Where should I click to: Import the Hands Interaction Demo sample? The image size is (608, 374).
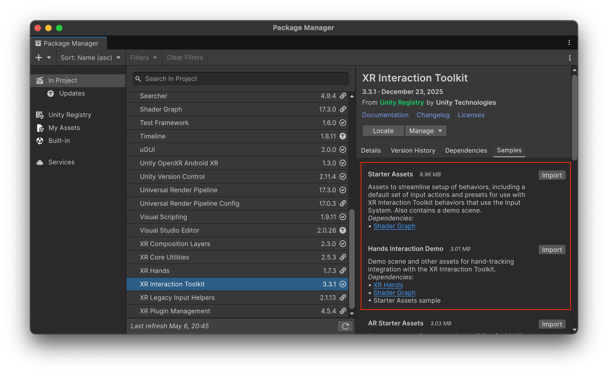coord(552,250)
